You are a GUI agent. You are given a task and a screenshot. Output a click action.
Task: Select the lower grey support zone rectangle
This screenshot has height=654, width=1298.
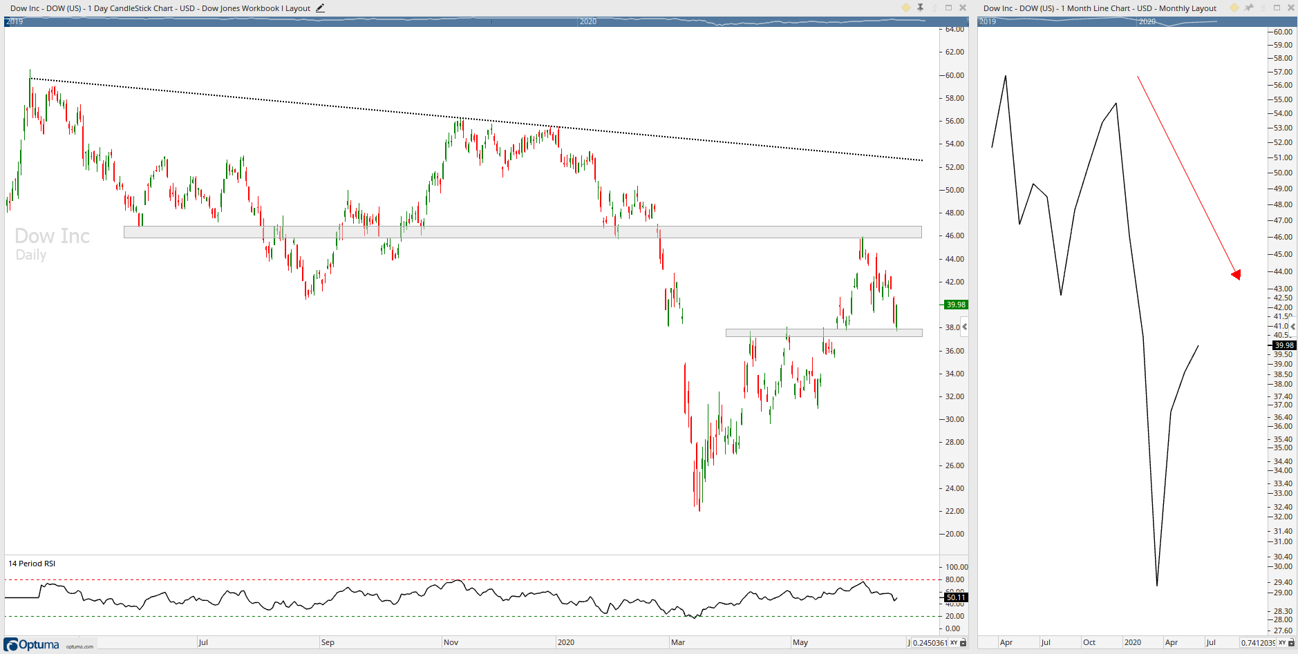824,333
